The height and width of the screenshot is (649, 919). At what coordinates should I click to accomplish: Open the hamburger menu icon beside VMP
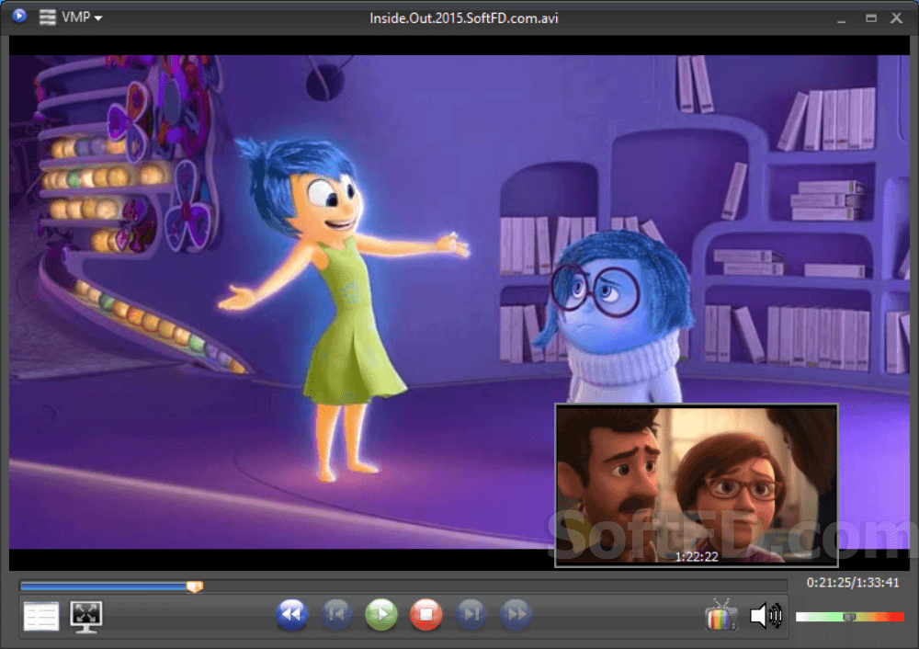[48, 17]
